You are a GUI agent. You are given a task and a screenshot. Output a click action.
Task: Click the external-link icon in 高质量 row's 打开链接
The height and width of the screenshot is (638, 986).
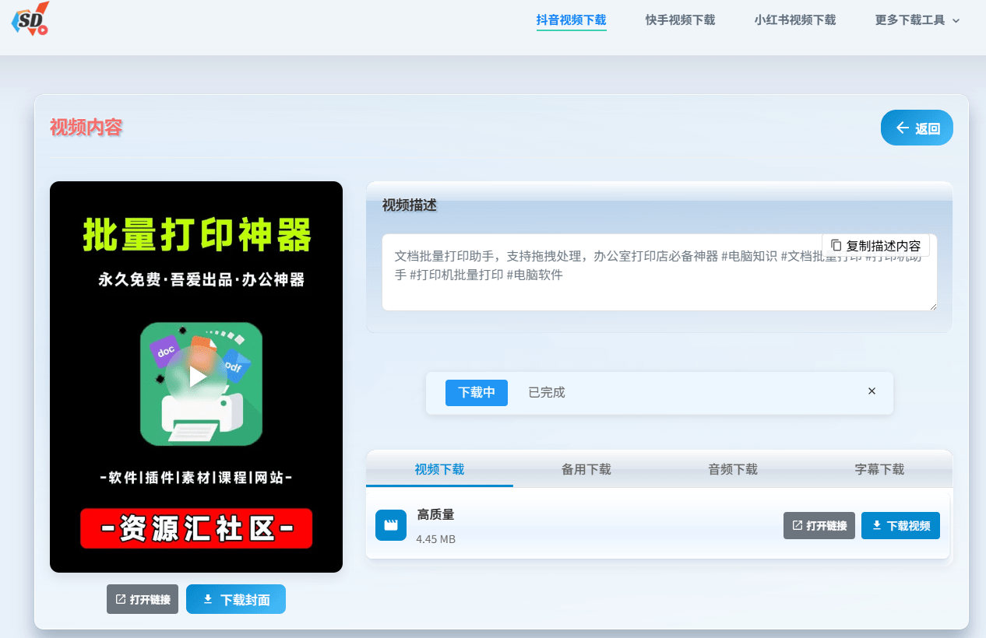tap(796, 525)
